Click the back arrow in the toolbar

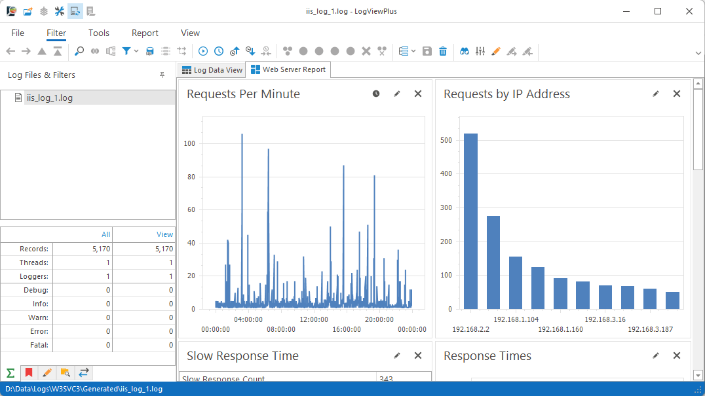10,51
